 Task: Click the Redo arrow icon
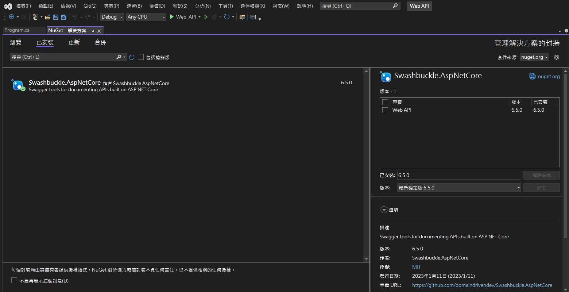coord(88,17)
